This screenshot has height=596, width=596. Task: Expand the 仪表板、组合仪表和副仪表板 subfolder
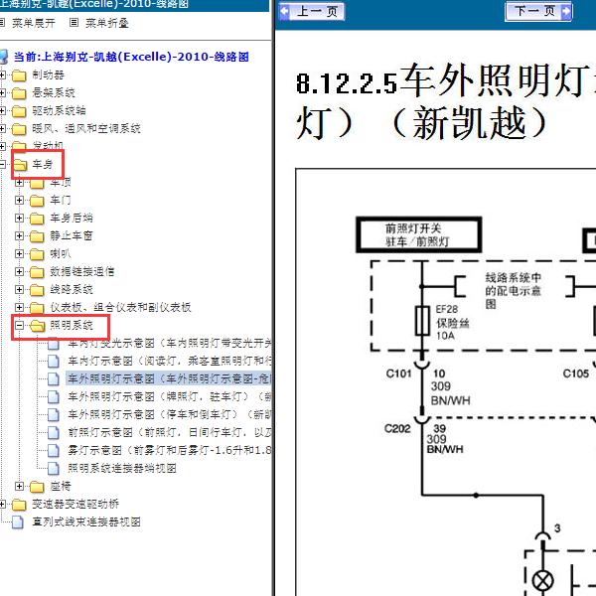(x=20, y=307)
